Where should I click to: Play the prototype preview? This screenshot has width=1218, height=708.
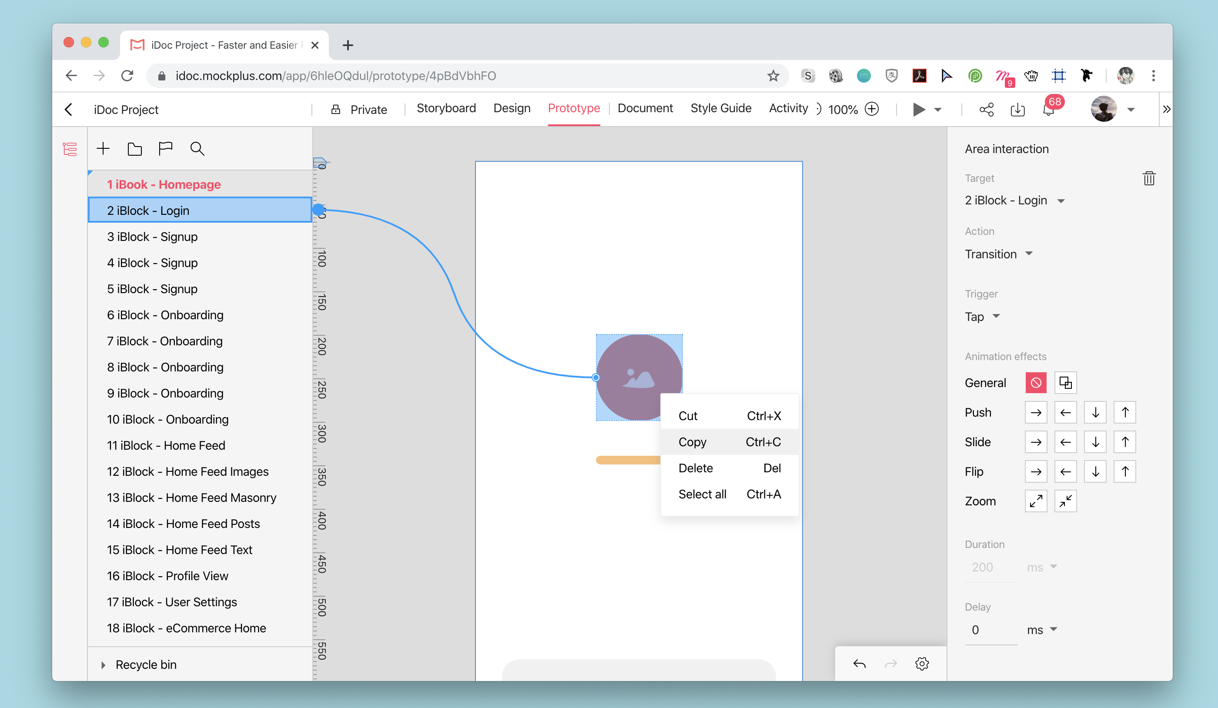coord(919,109)
